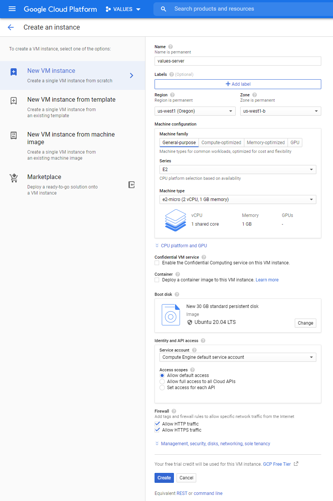Screen dimensions: 333x501
Task: Click the VM from template icon
Action: (14, 101)
